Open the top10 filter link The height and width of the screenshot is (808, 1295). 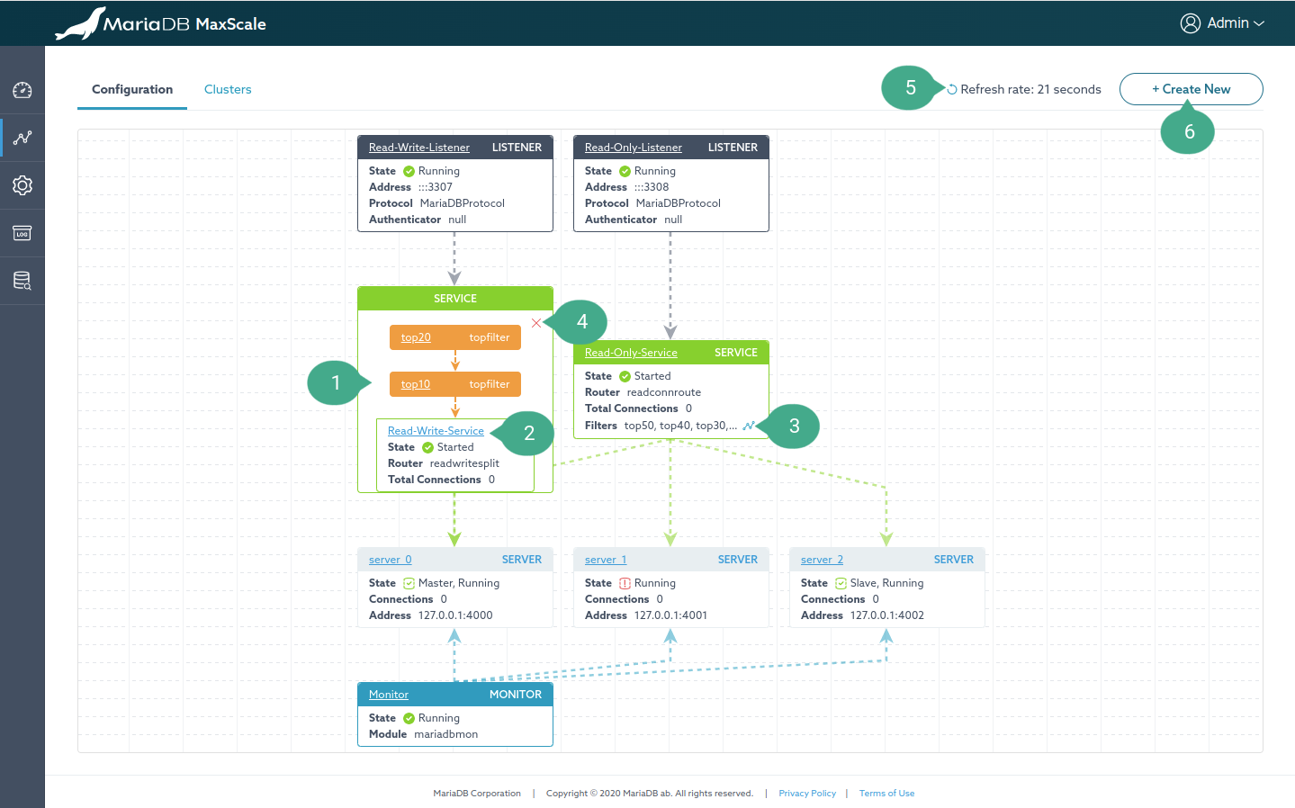[415, 384]
